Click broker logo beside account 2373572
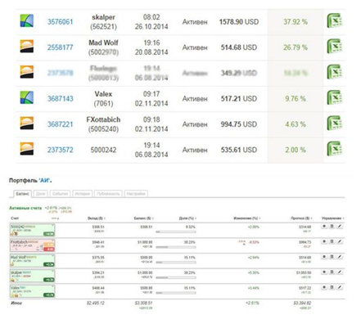Image resolution: width=361 pixels, height=319 pixels. click(27, 149)
